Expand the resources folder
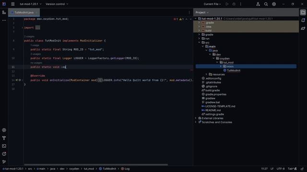The height and width of the screenshot is (172, 307). [206, 75]
